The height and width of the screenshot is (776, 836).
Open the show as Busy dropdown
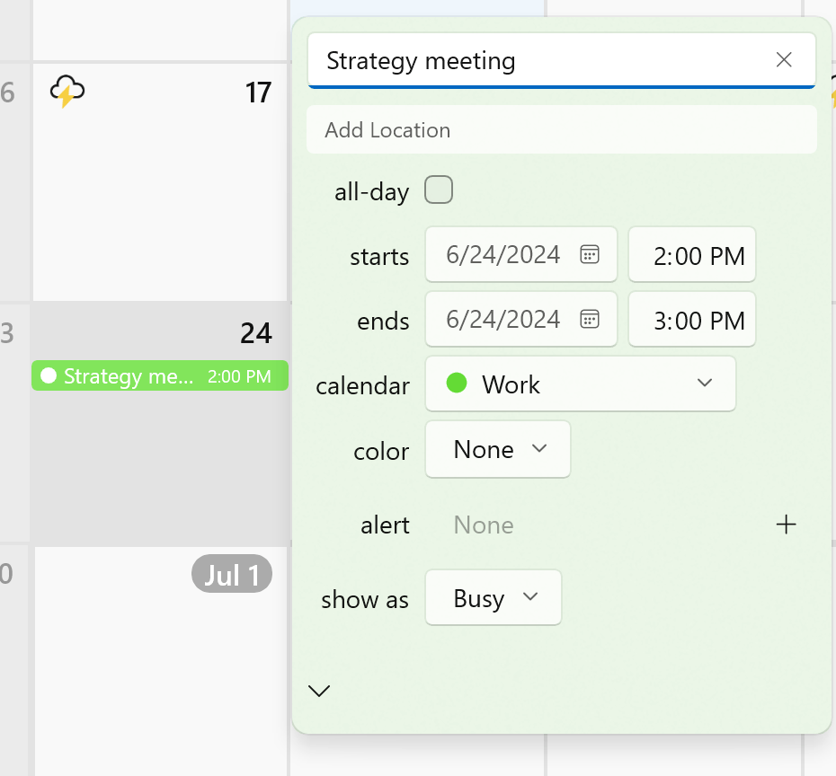(x=494, y=598)
